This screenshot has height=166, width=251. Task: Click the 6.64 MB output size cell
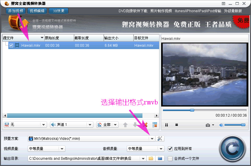click(x=111, y=46)
